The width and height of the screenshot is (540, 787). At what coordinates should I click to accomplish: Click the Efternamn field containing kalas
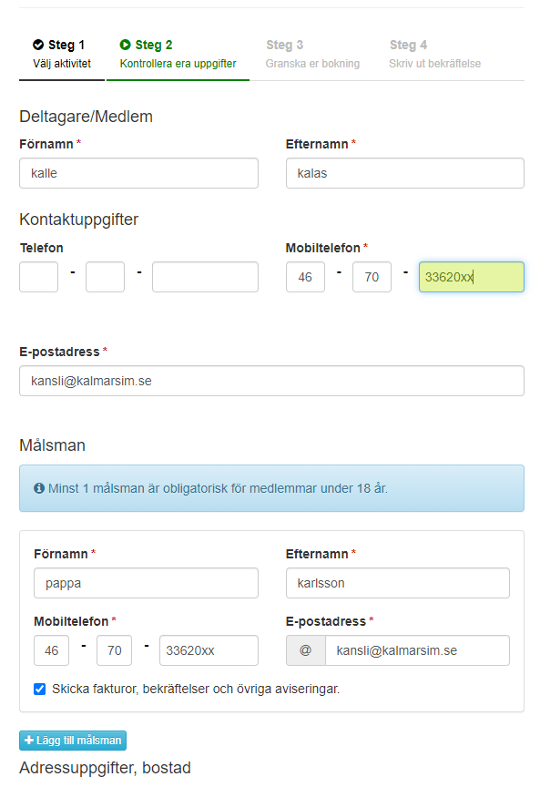click(x=405, y=173)
